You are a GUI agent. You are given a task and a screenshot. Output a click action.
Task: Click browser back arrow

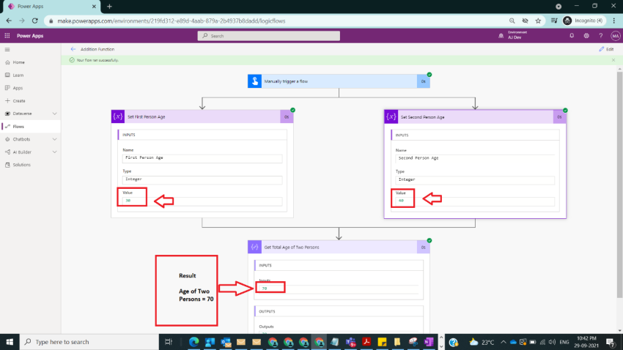click(x=9, y=21)
